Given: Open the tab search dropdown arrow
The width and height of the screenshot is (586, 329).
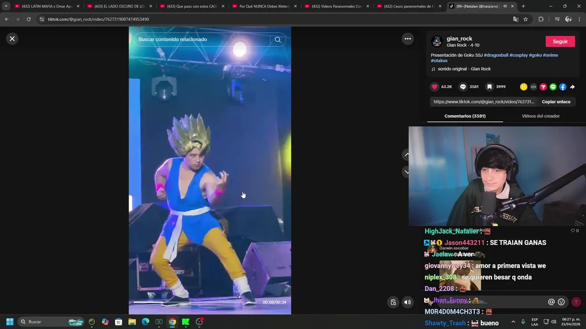Looking at the screenshot, I should pyautogui.click(x=5, y=6).
